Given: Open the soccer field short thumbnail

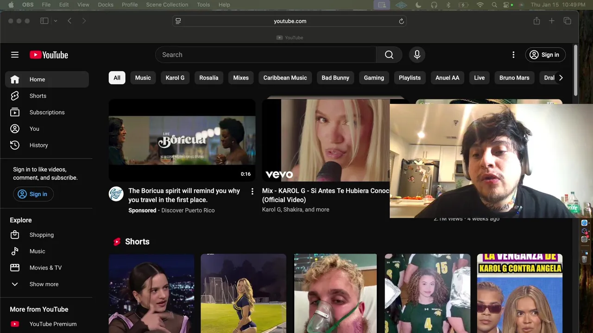Looking at the screenshot, I should (x=243, y=293).
